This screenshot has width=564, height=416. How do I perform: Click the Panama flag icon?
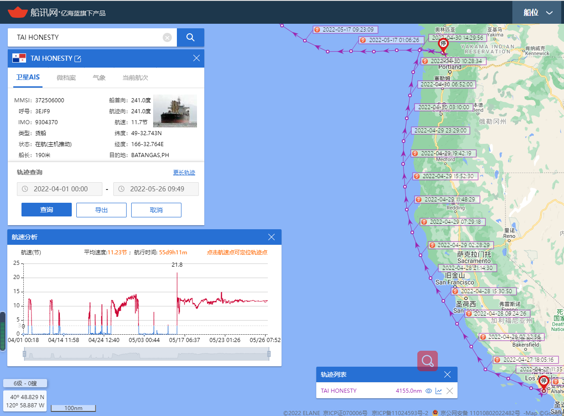pyautogui.click(x=19, y=58)
